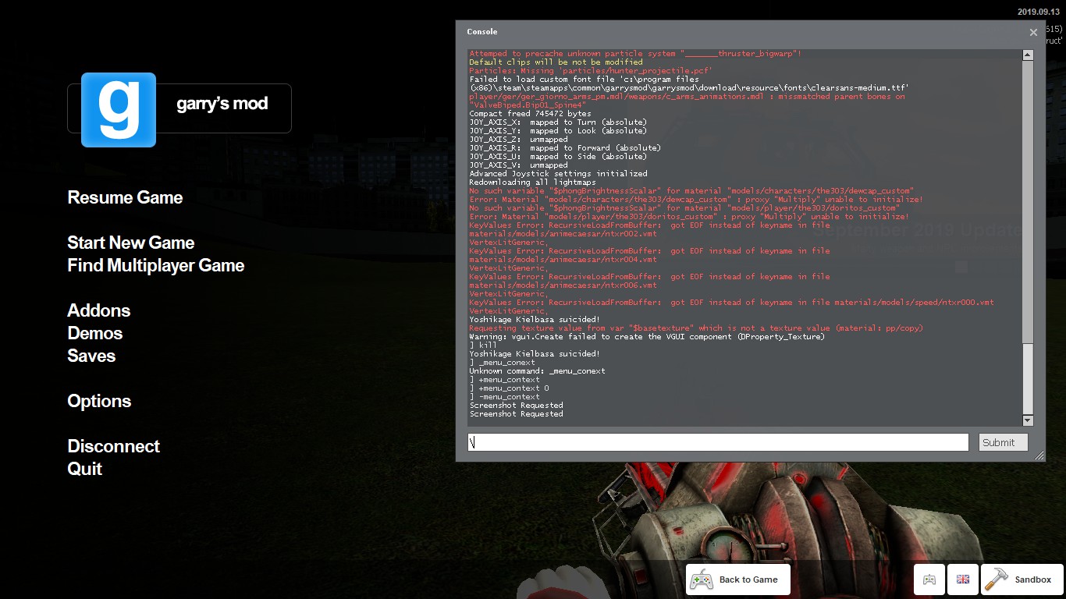The height and width of the screenshot is (599, 1066).
Task: Click "JOY_AXIS_R: mapped to Forward" line
Action: point(565,148)
